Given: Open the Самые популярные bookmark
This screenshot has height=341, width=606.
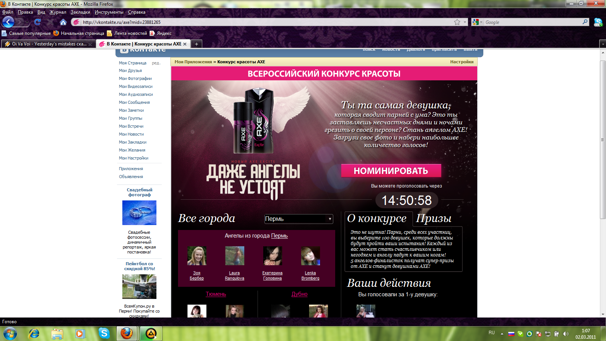Looking at the screenshot, I should tap(26, 33).
